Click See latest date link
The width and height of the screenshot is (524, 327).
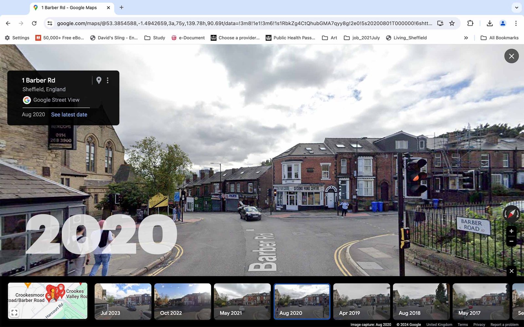click(x=69, y=114)
